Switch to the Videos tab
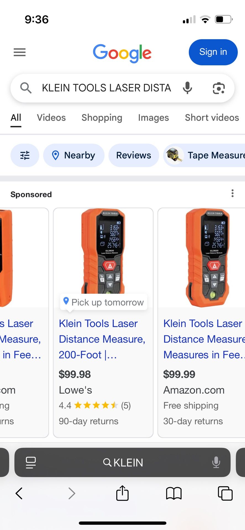Screen dimensions: 245x530 click(x=51, y=118)
